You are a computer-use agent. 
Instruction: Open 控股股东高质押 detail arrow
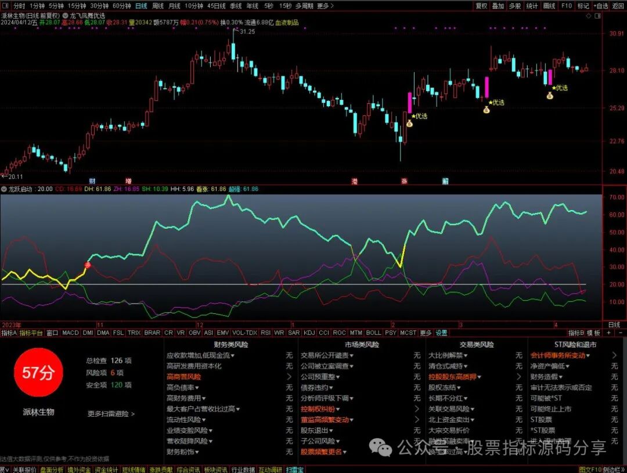point(519,377)
